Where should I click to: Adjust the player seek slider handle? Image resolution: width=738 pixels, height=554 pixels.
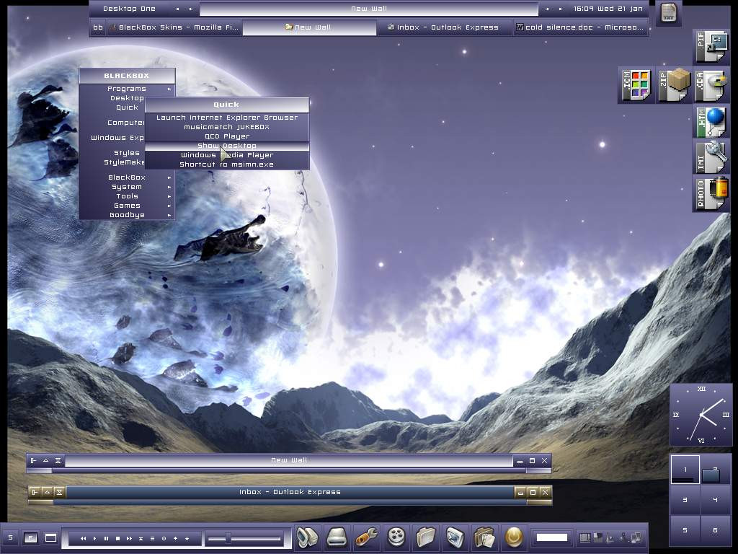(228, 538)
